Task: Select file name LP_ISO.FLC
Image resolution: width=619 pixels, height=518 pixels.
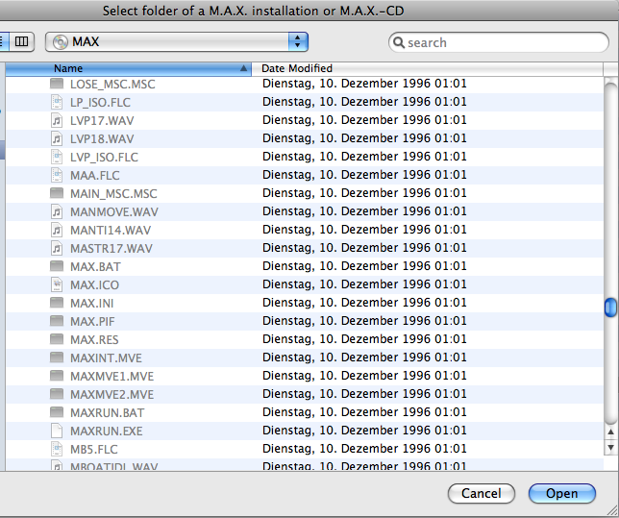Action: (x=100, y=103)
